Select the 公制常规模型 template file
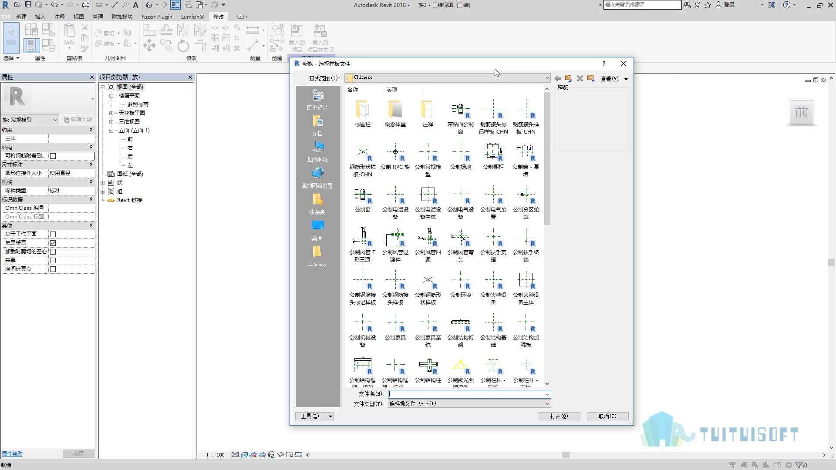This screenshot has height=470, width=836. pos(428,160)
